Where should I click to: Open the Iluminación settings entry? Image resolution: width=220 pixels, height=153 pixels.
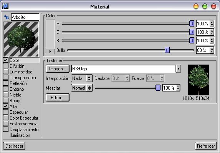(x=20, y=135)
